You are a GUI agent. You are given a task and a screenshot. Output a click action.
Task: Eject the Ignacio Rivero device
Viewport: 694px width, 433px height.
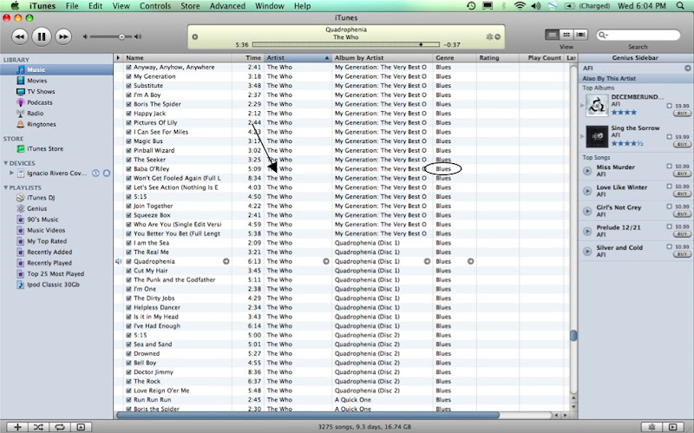[x=107, y=173]
